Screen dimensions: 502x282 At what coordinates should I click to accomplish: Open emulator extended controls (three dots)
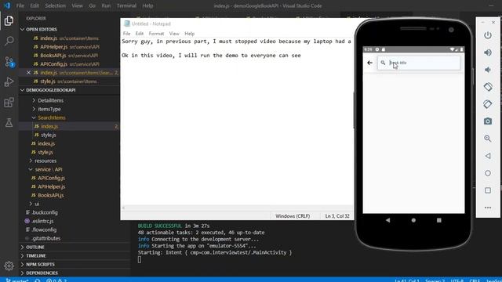(488, 208)
